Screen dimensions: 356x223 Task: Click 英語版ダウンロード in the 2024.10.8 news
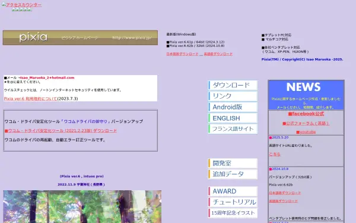point(283,201)
